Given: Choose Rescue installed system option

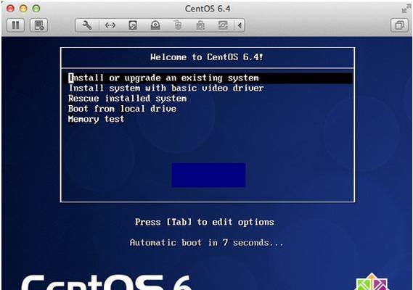Looking at the screenshot, I should [x=128, y=99].
